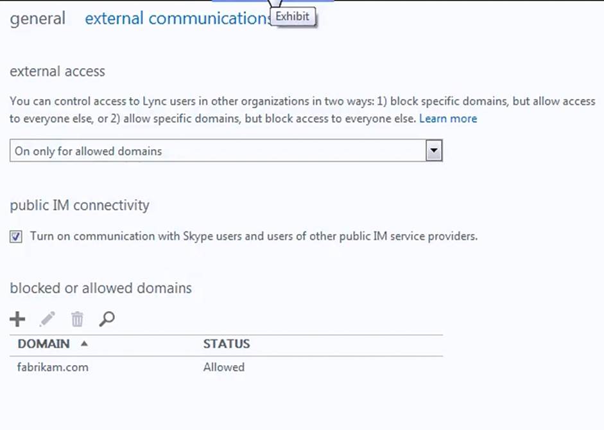Click the sort arrow beside DOMAIN
This screenshot has width=604, height=430.
pyautogui.click(x=84, y=344)
